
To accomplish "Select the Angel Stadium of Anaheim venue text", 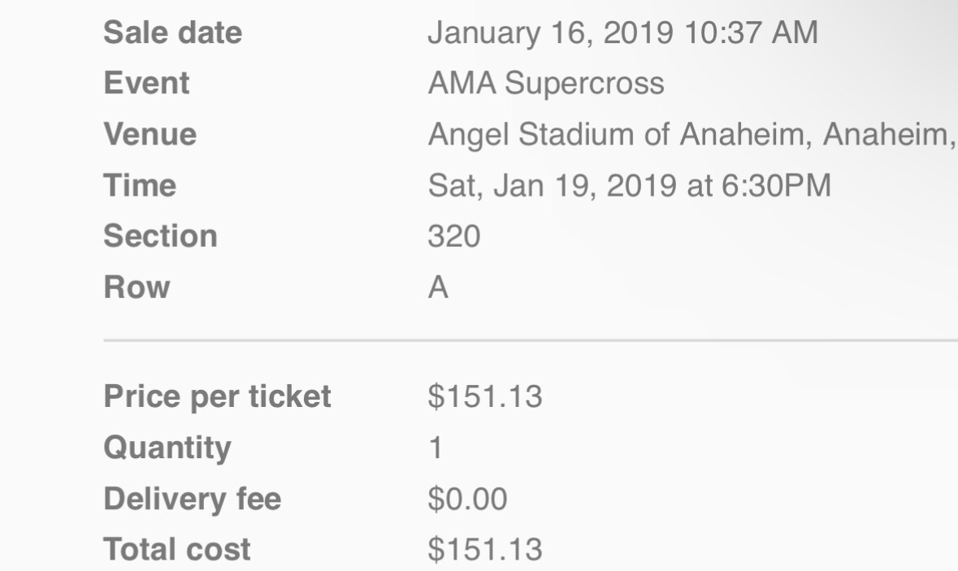I will [x=691, y=134].
